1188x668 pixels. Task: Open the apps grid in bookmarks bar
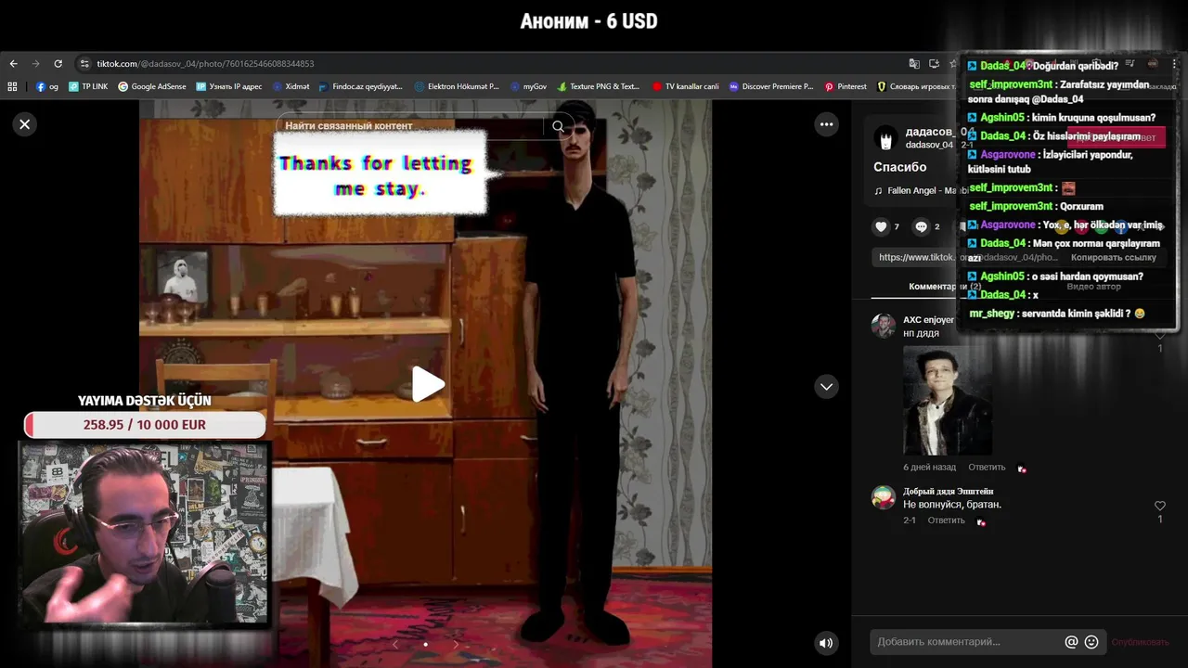(x=12, y=86)
